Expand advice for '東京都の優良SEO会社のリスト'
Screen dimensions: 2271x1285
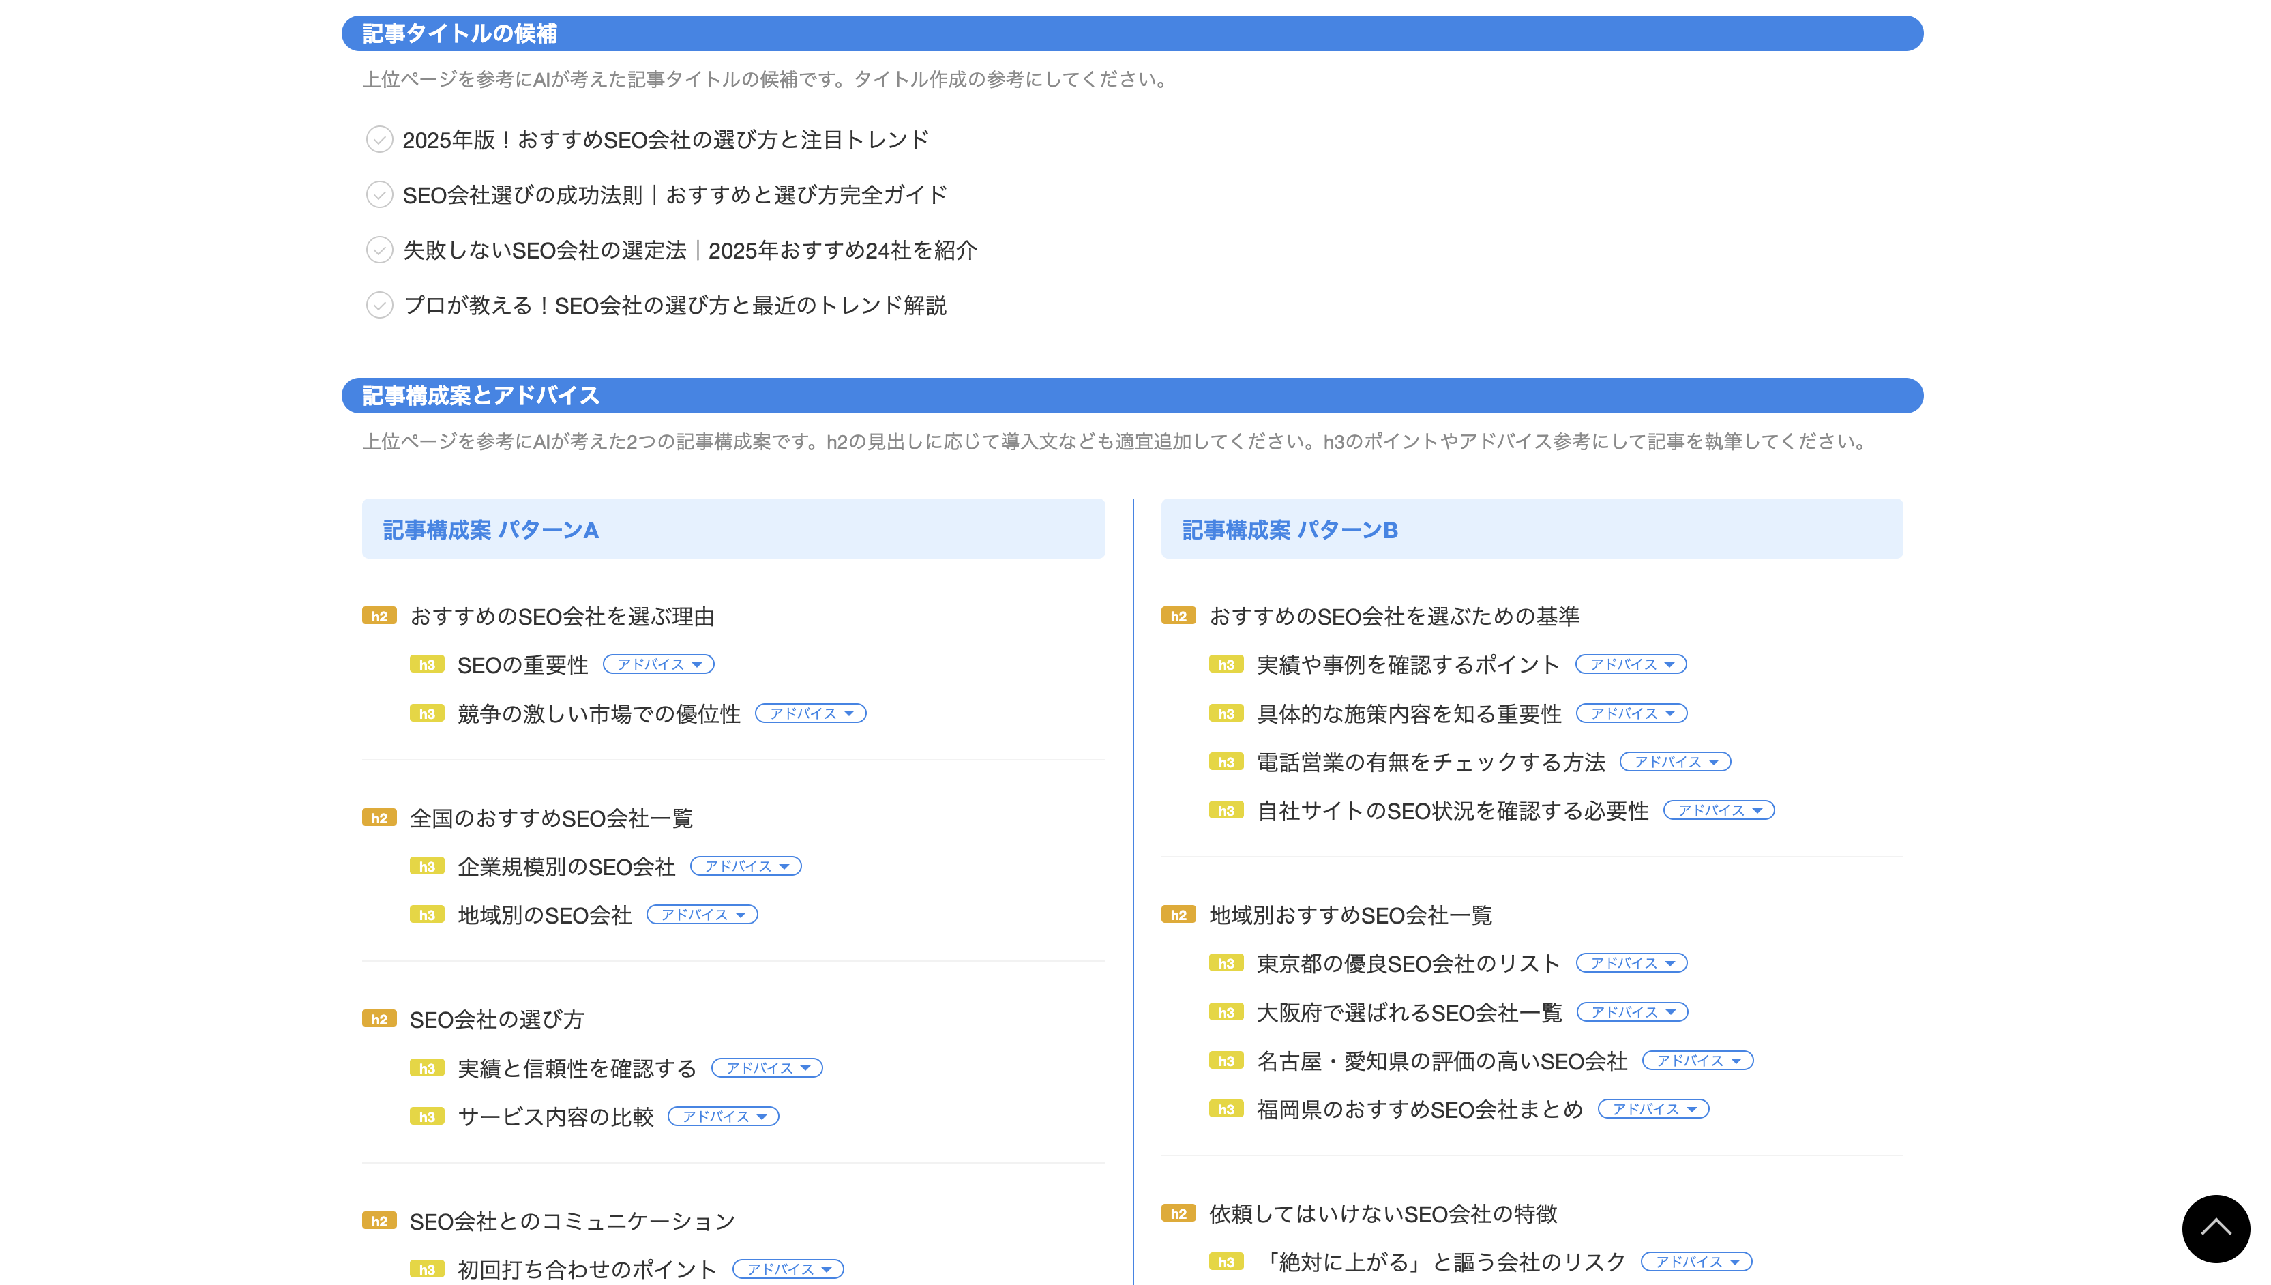(1632, 963)
